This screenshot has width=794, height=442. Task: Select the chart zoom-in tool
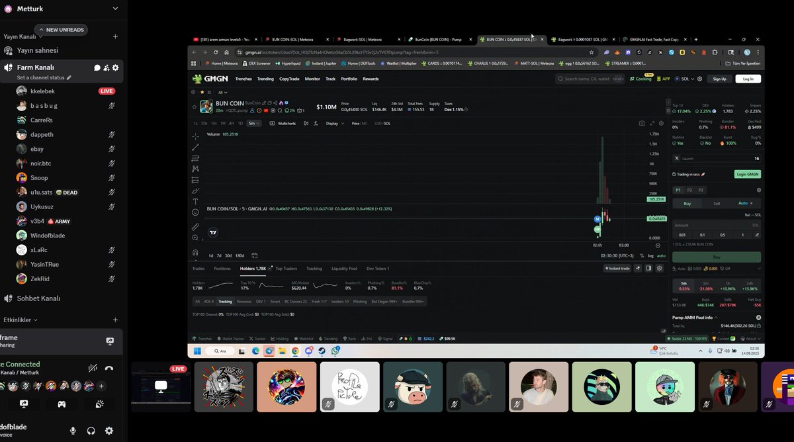click(195, 238)
